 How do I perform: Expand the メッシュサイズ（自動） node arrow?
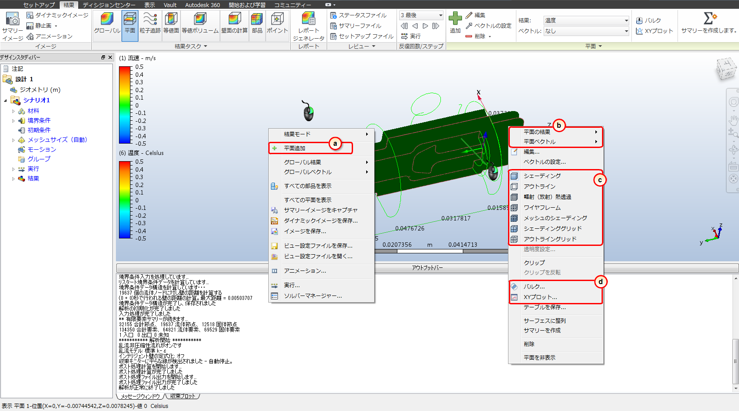click(13, 140)
